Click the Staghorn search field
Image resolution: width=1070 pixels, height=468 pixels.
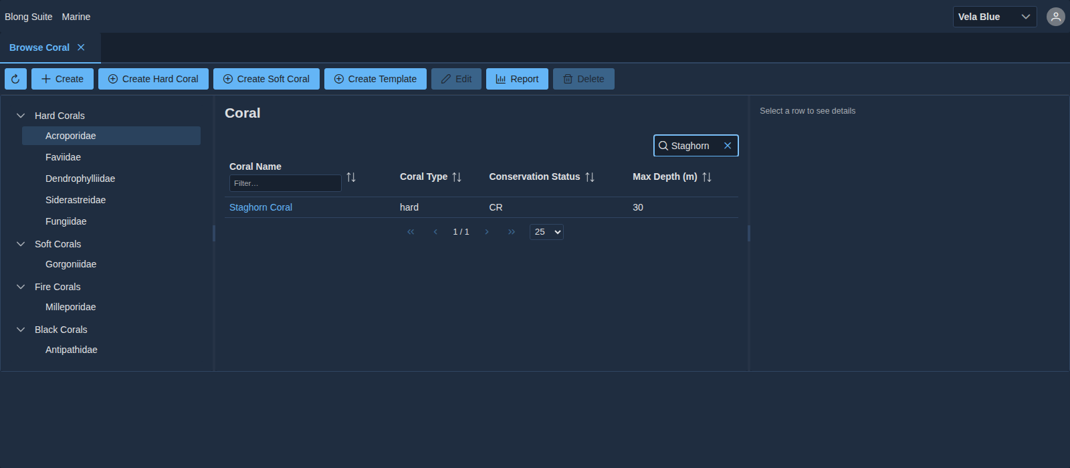(x=695, y=146)
